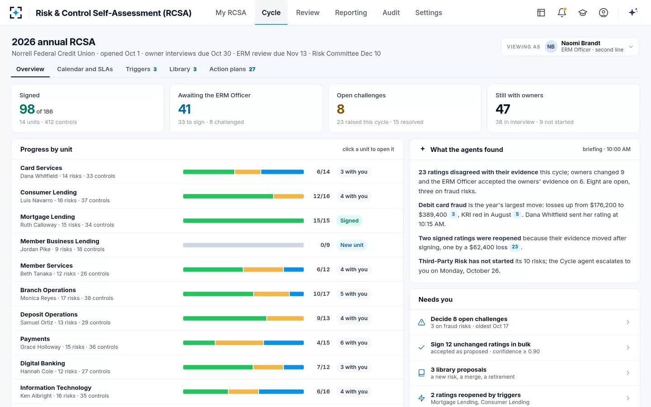Launch the AI sparkle assistant
This screenshot has width=651, height=407.
[x=633, y=12]
